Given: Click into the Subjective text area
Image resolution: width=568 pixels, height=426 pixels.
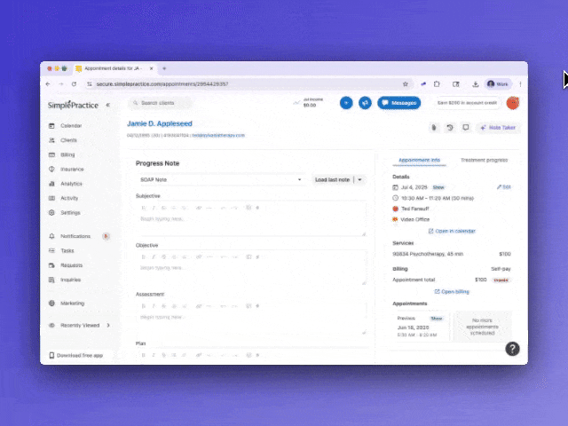Looking at the screenshot, I should click(250, 225).
